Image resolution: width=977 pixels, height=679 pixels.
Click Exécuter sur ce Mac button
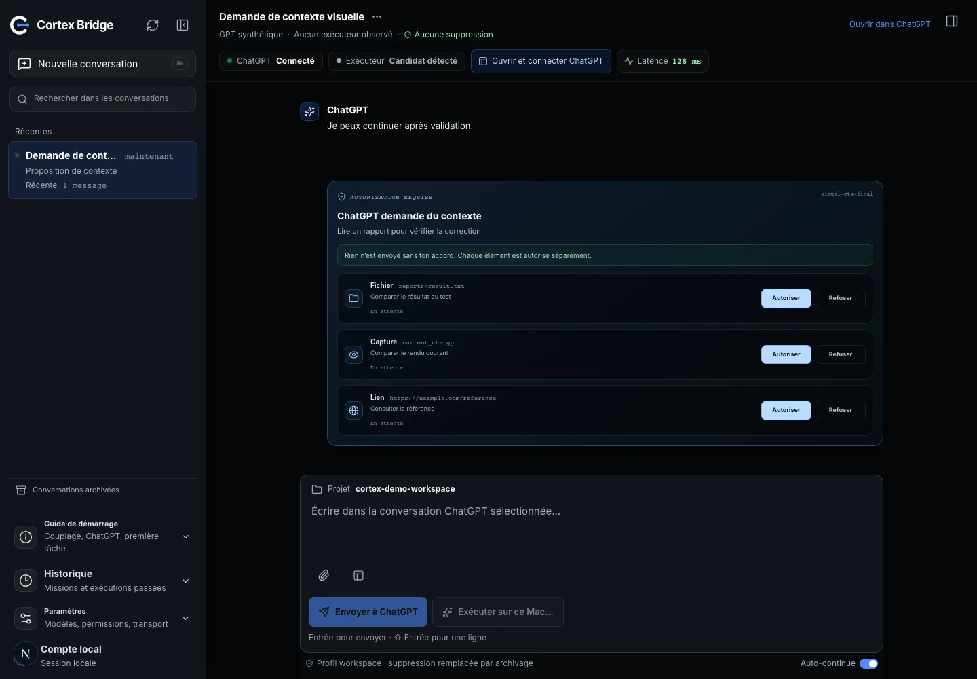pos(498,612)
